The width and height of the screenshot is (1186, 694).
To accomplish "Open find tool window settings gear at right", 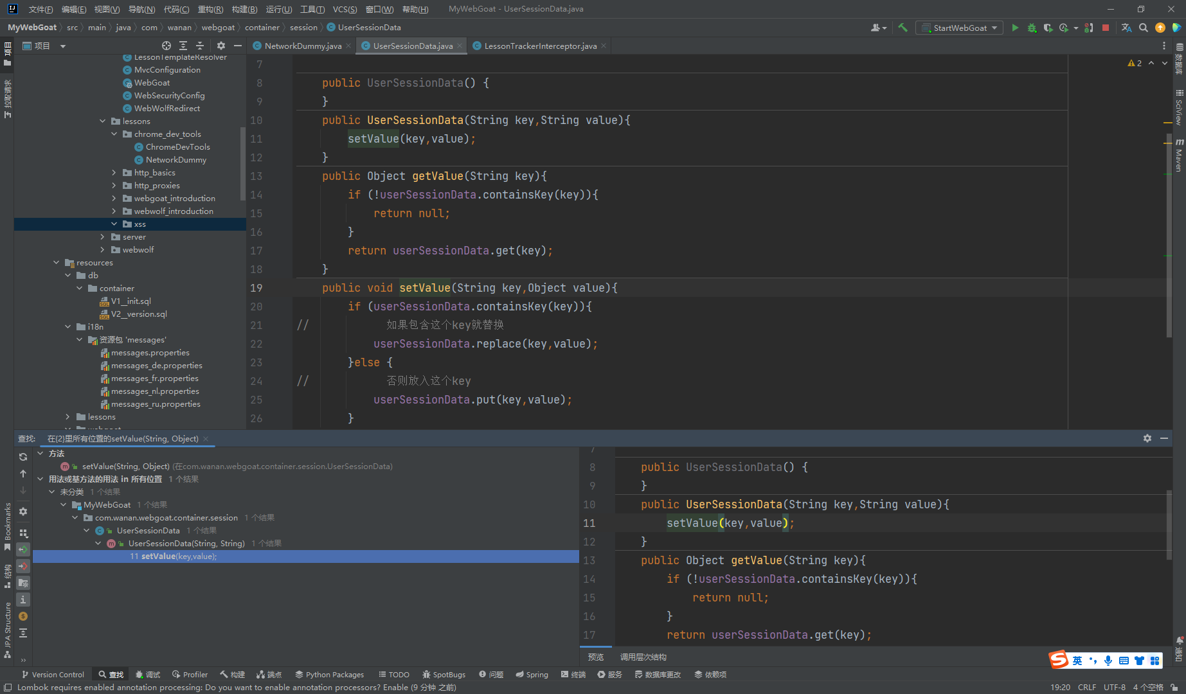I will [1147, 438].
